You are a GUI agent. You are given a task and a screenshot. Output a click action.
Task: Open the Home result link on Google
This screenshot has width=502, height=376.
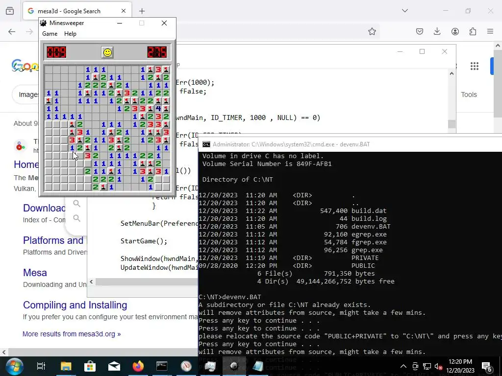[26, 164]
